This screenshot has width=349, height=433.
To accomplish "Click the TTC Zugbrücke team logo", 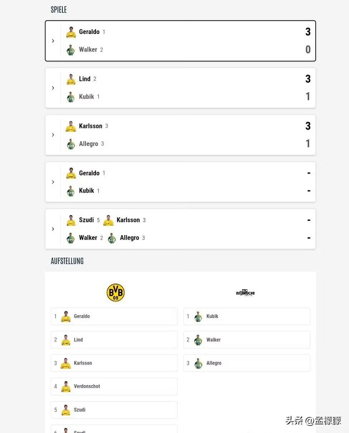I will (245, 293).
